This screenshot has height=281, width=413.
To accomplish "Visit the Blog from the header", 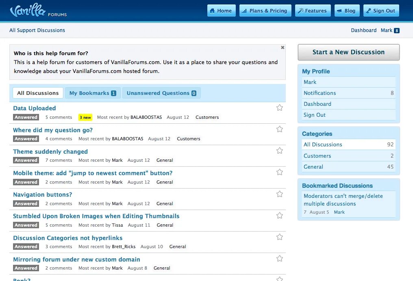I will [347, 11].
